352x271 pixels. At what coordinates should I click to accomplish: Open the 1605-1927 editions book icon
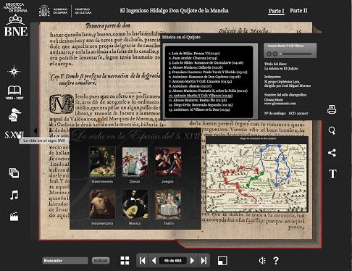pos(14,92)
